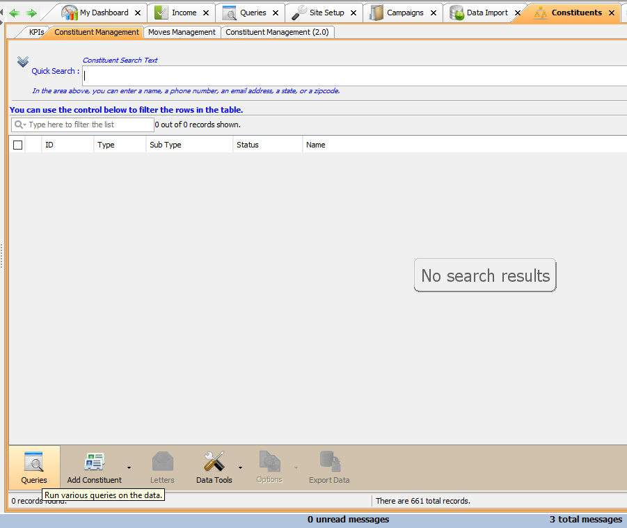627x528 pixels.
Task: Close the Queries tab
Action: point(276,13)
